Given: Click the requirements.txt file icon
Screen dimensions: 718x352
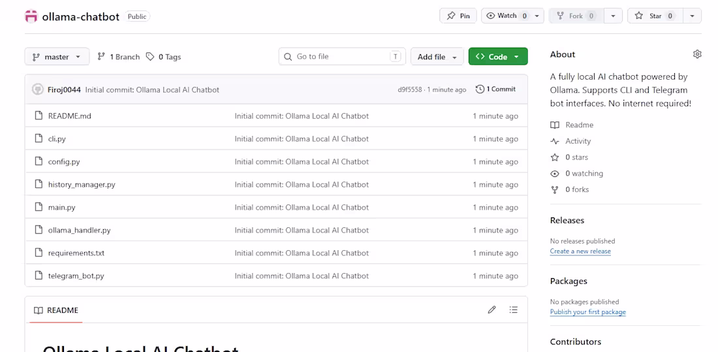Looking at the screenshot, I should 39,253.
